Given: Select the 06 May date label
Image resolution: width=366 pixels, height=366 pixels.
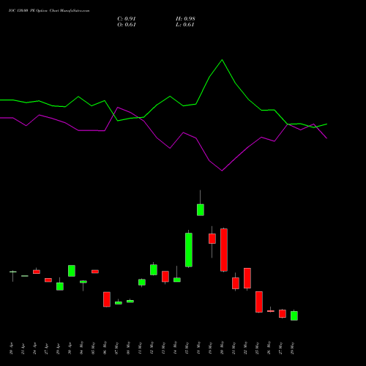Looking at the screenshot, I should [105, 348].
